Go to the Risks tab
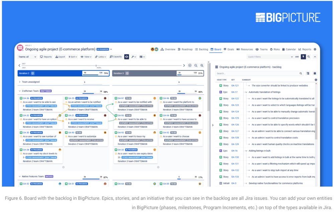This screenshot has width=334, height=212. click(275, 49)
